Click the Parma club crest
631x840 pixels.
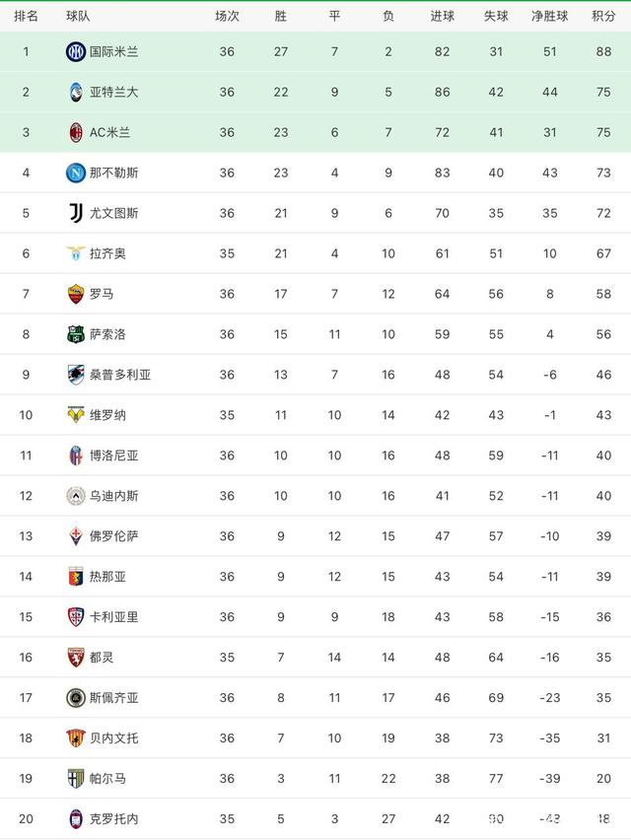pyautogui.click(x=76, y=779)
